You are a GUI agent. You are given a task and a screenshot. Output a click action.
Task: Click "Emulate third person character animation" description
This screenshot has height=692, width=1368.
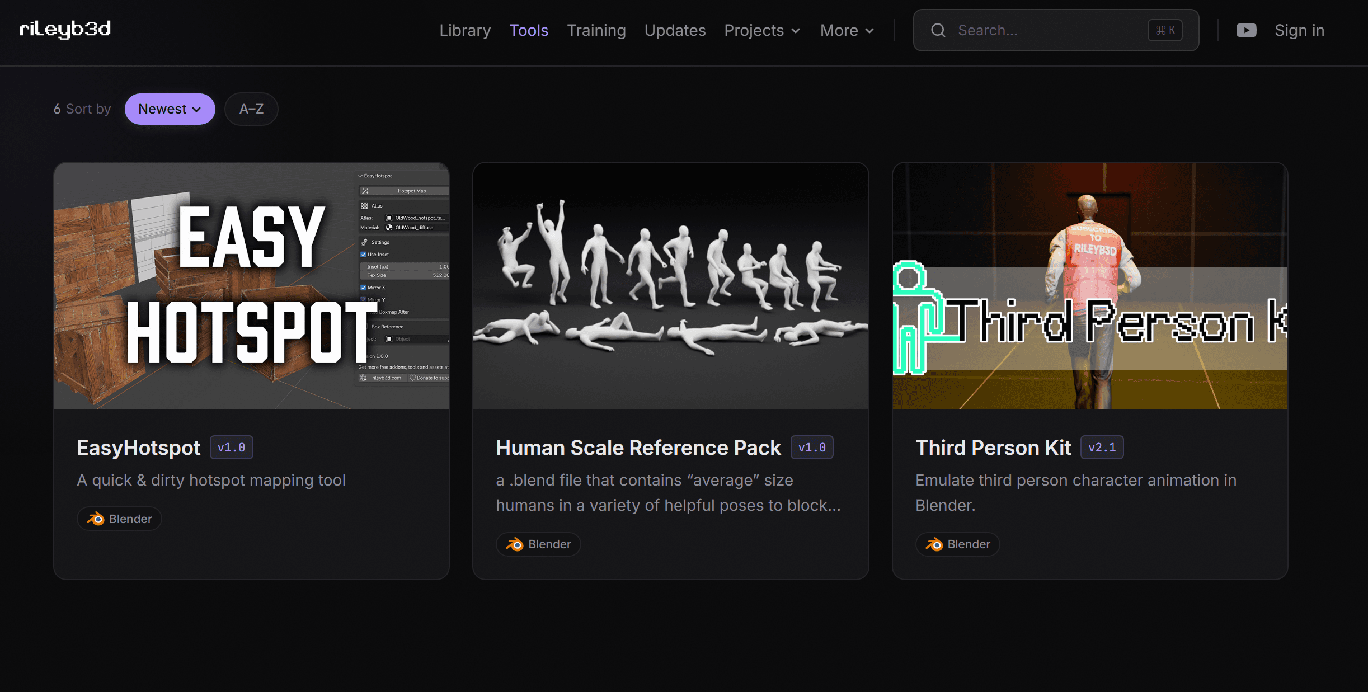click(x=1075, y=493)
